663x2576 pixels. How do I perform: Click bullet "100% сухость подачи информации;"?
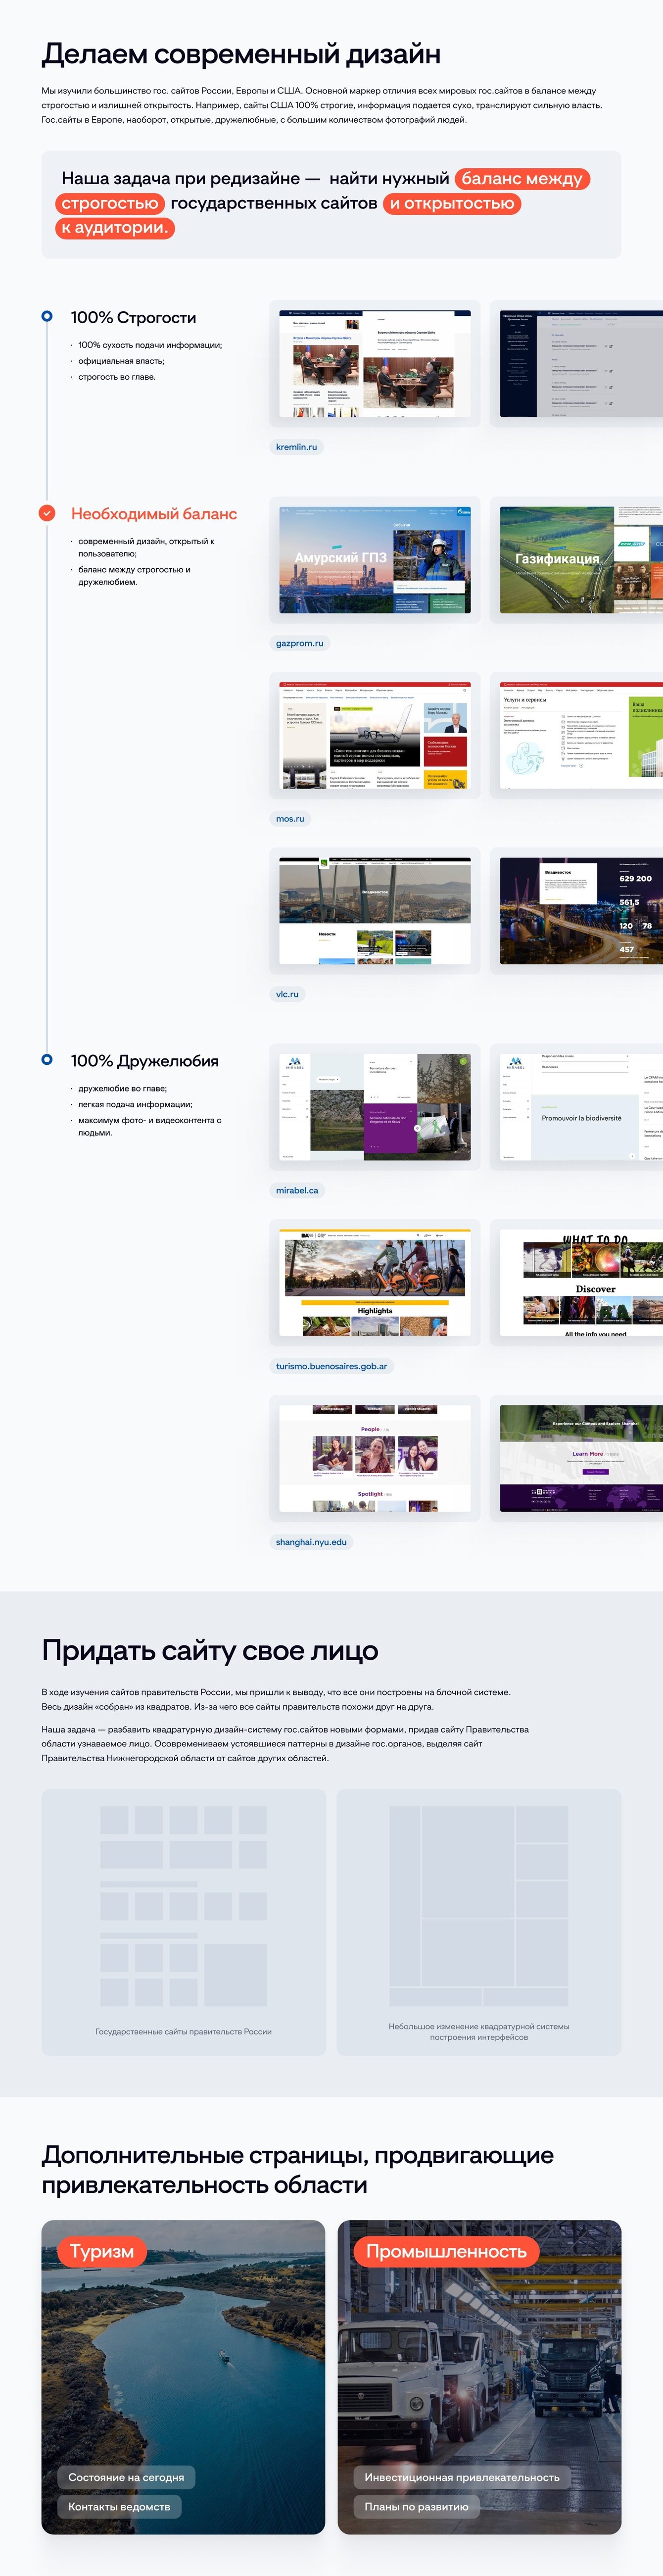click(150, 345)
